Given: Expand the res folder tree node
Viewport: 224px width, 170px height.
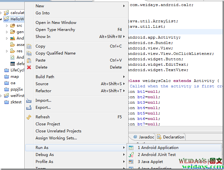Looking at the screenshot, I should coord(7,51).
